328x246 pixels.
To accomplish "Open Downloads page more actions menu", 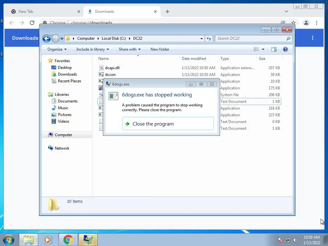I will coord(313,38).
